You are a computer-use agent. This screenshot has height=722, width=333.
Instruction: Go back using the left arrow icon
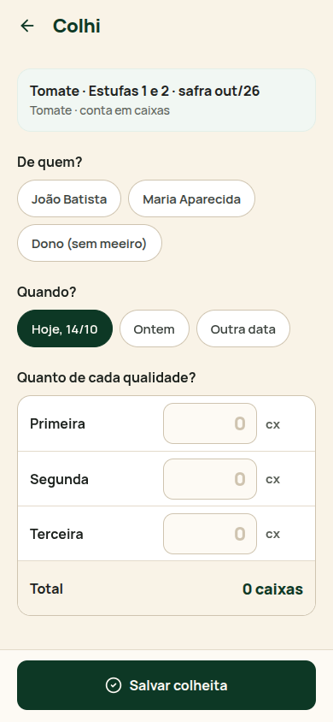(27, 26)
